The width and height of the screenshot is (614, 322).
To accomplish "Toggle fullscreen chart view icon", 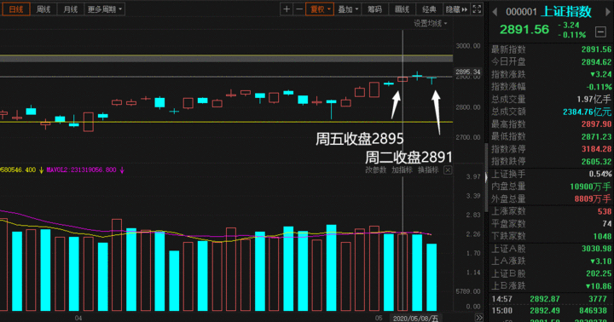I will click(477, 9).
